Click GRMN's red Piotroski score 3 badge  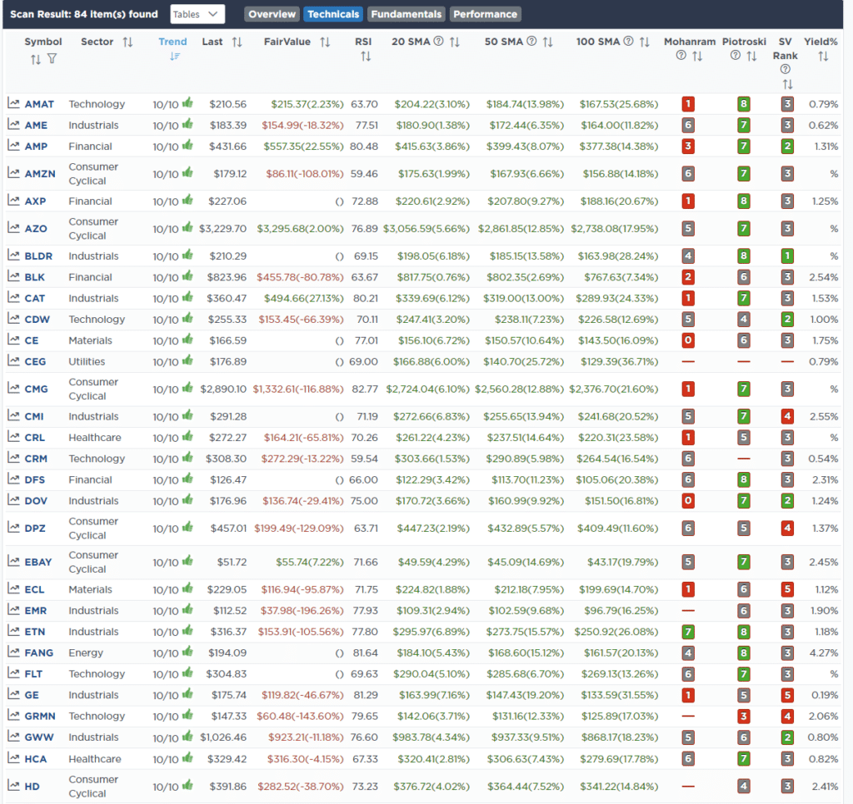coord(744,717)
